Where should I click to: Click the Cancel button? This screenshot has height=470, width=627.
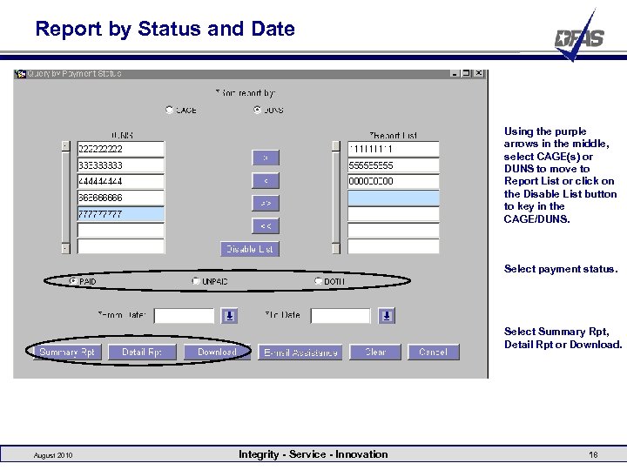434,352
